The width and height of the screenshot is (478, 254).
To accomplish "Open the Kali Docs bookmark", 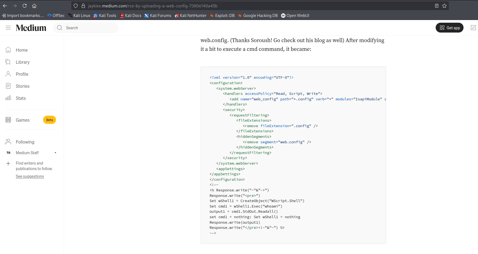I will [x=131, y=16].
